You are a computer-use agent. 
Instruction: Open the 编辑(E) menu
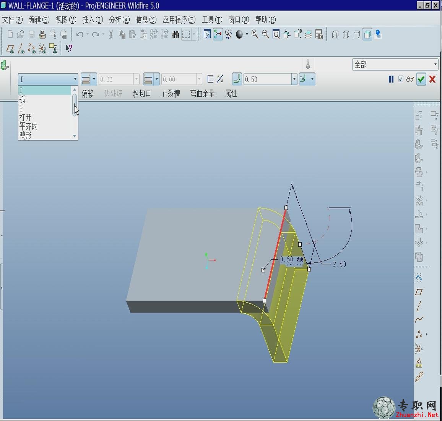(x=39, y=20)
